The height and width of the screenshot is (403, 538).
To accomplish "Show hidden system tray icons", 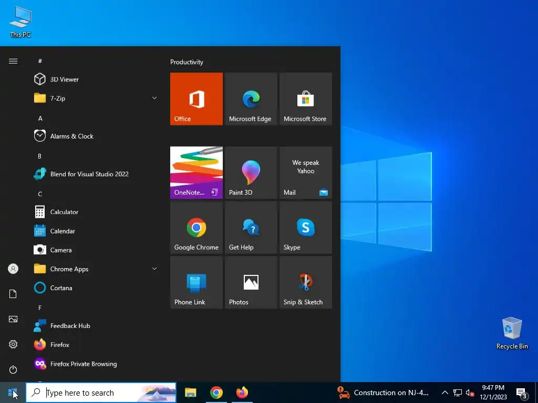I will (x=444, y=393).
